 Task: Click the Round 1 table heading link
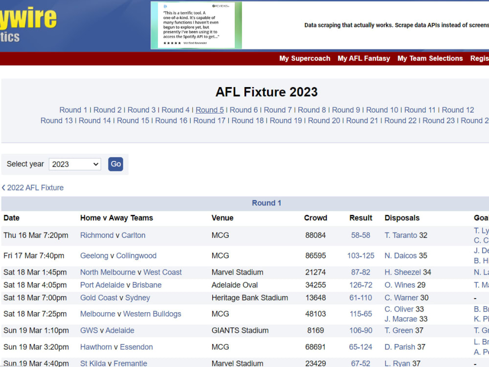[x=267, y=203]
